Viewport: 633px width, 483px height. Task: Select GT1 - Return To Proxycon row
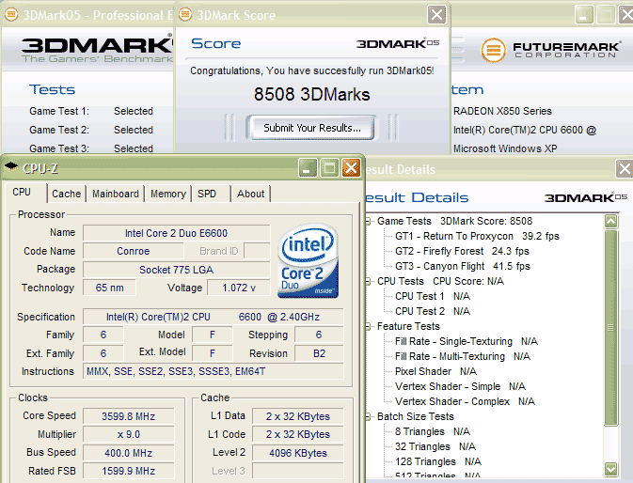point(477,236)
